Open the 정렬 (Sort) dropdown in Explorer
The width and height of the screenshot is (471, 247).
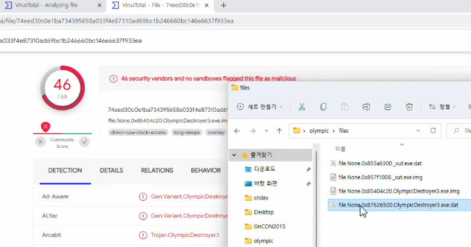[x=442, y=107]
